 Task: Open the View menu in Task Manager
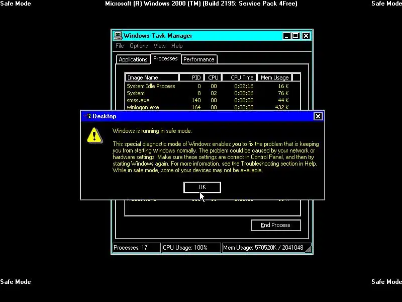coord(159,46)
